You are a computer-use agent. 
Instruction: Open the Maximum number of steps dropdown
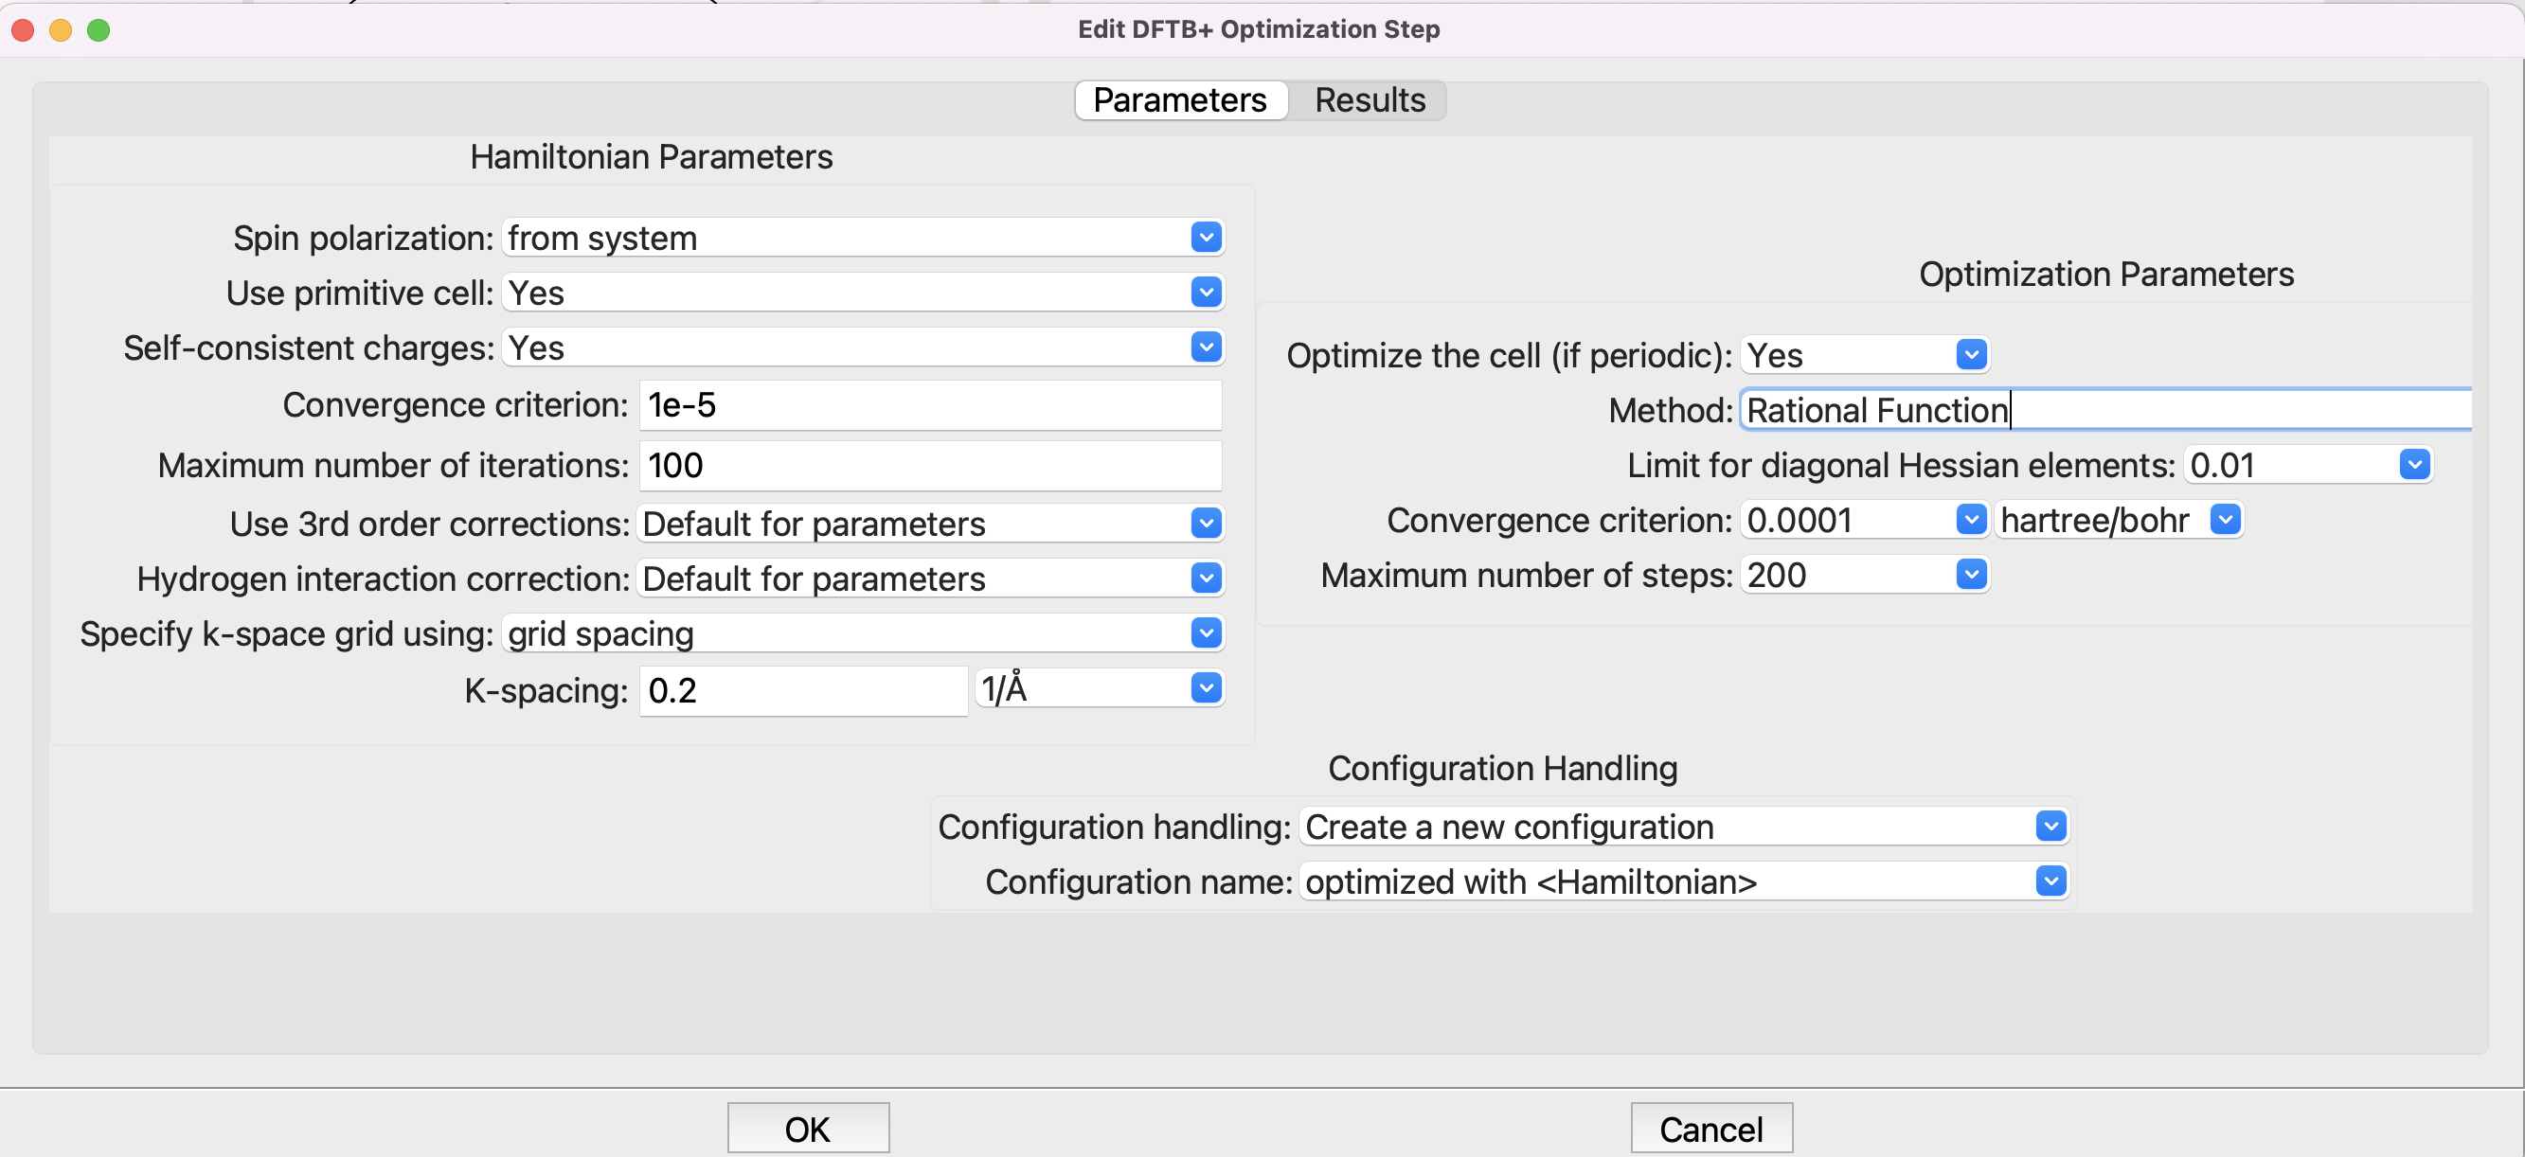click(x=1864, y=575)
